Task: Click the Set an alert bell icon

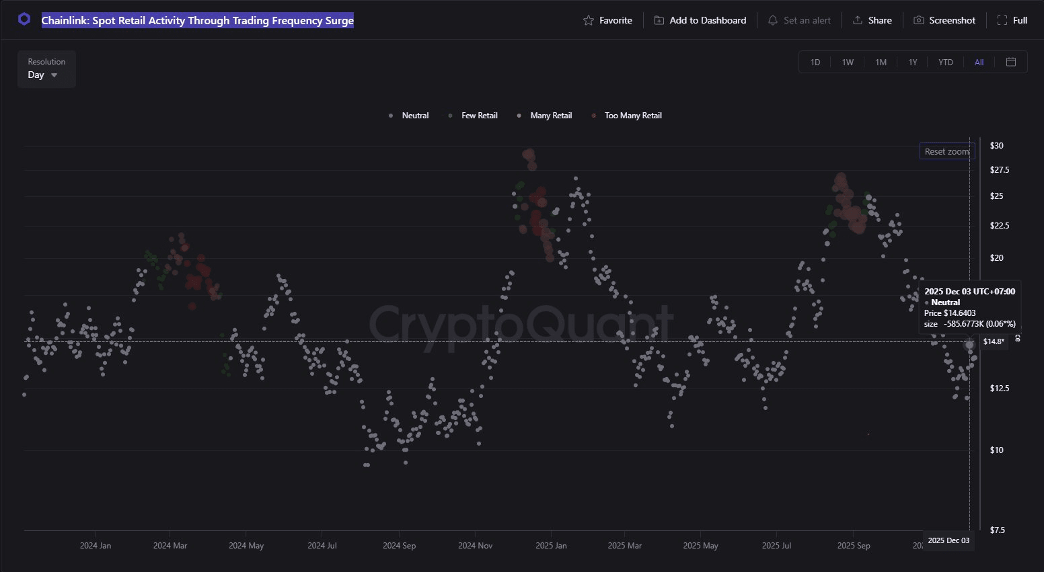Action: 773,20
